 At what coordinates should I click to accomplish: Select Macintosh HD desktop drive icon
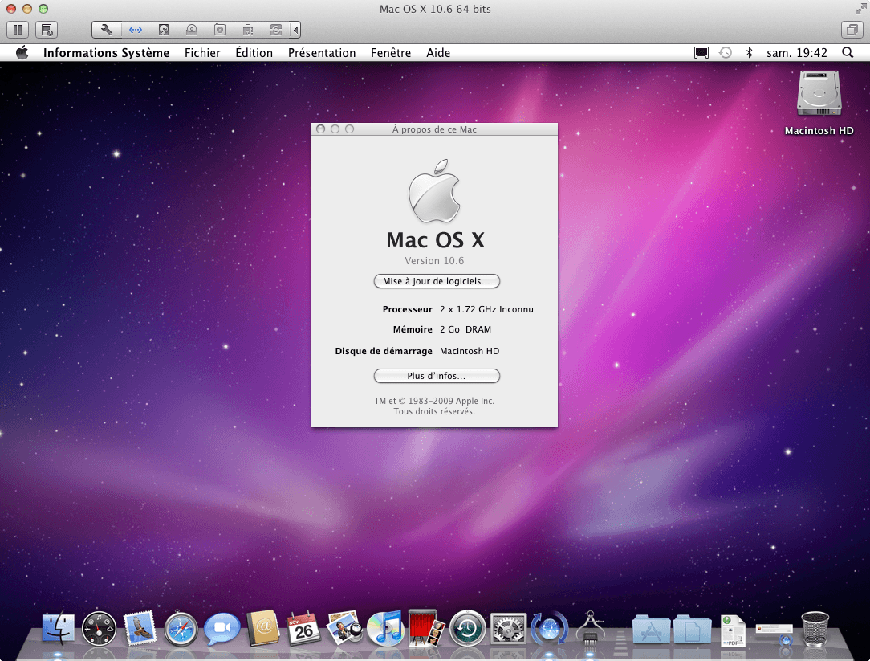[x=819, y=93]
